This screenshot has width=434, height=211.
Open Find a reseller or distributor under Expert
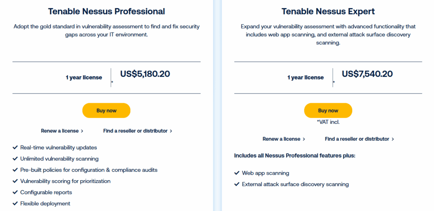357,139
